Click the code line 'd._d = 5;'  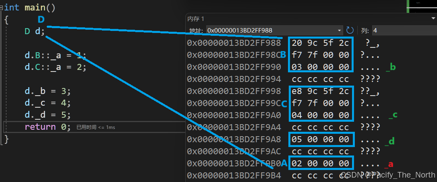click(x=48, y=115)
